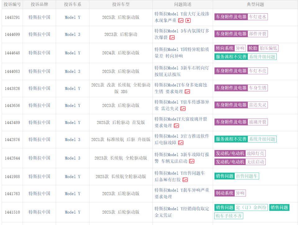Select complaint number 1444699
This screenshot has height=225, width=298.
click(12, 34)
